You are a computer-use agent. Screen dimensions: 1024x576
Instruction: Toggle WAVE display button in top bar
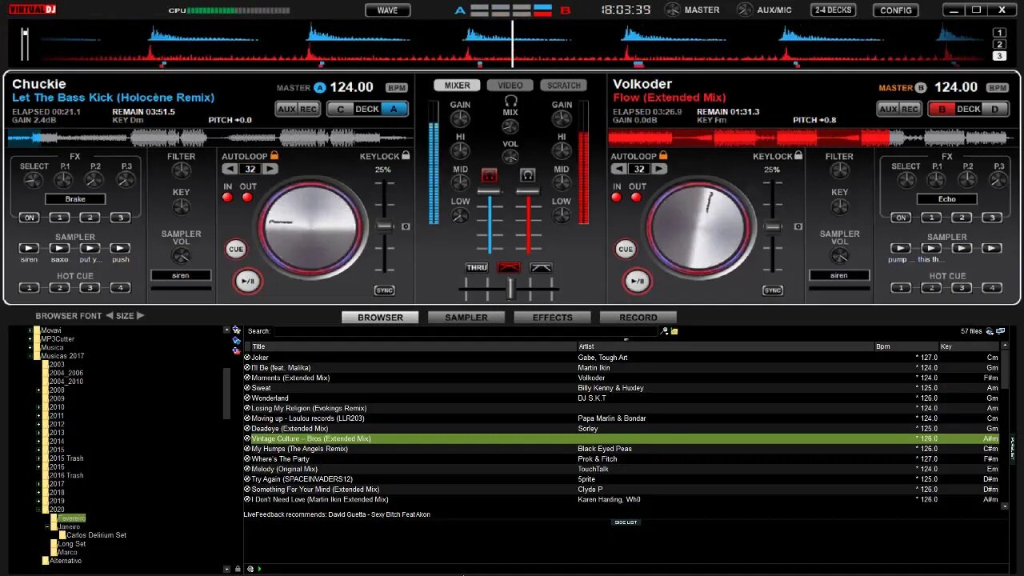coord(388,10)
